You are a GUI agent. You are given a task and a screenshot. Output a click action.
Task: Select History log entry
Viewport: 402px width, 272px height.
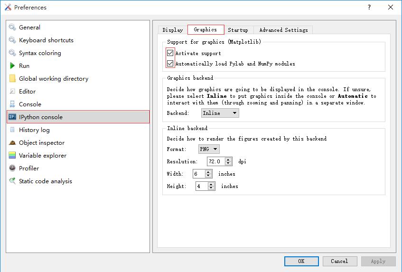pos(78,130)
